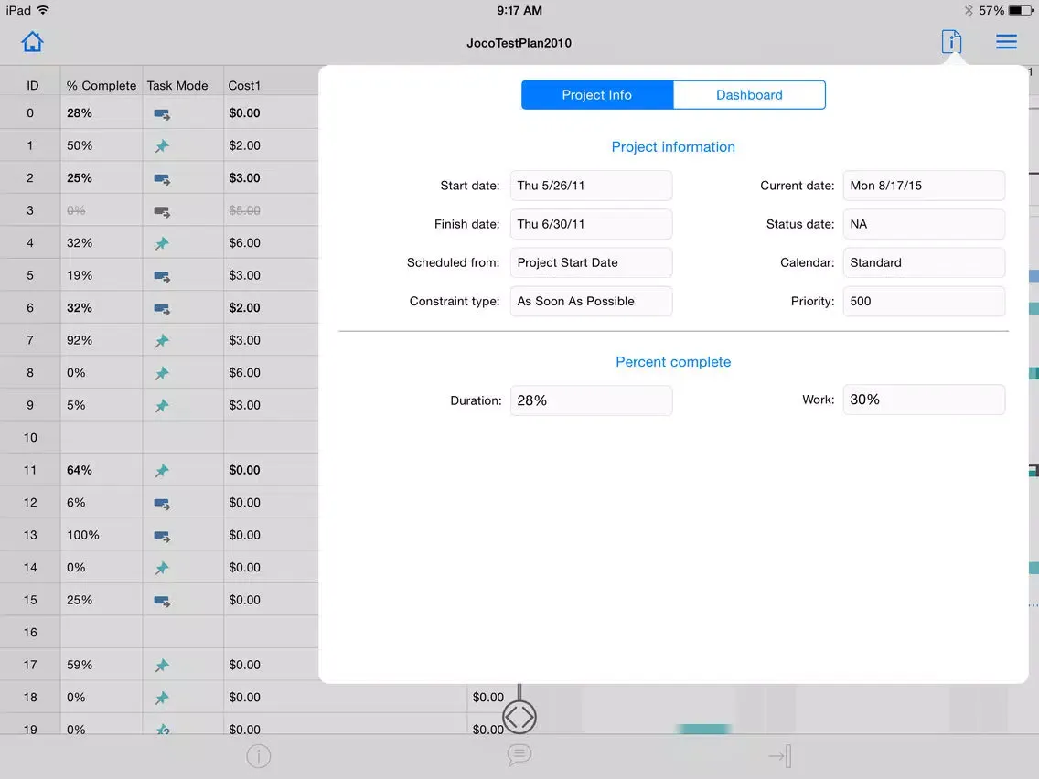Tap the pin icon in row 11
This screenshot has height=779, width=1039.
(x=162, y=470)
